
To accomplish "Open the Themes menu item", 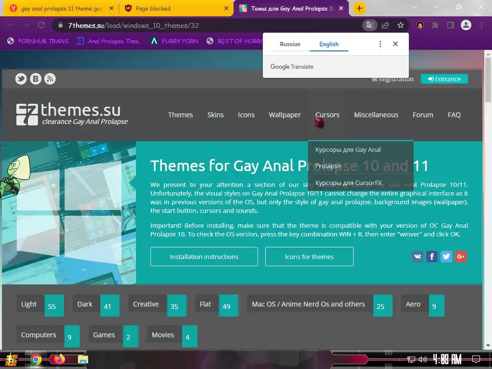I will click(x=181, y=115).
